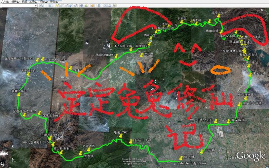This screenshot has height=168, width=269.
Task: Click the Record a Tour icon
Action: click(75, 5)
